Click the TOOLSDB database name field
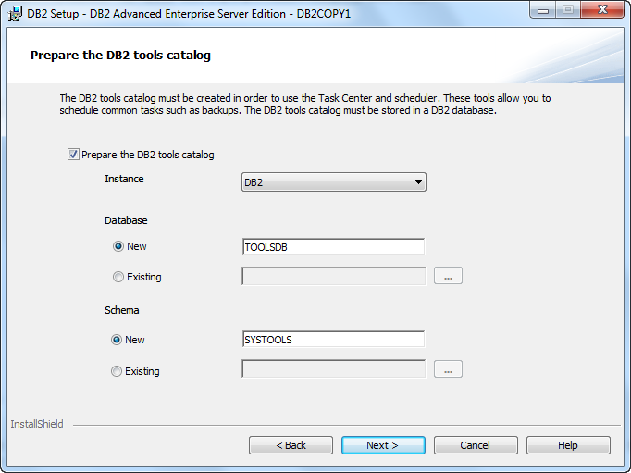 coord(333,247)
